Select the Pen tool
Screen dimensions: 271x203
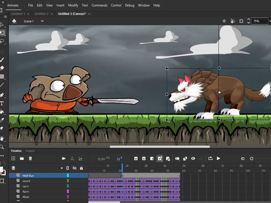[x=2, y=95]
